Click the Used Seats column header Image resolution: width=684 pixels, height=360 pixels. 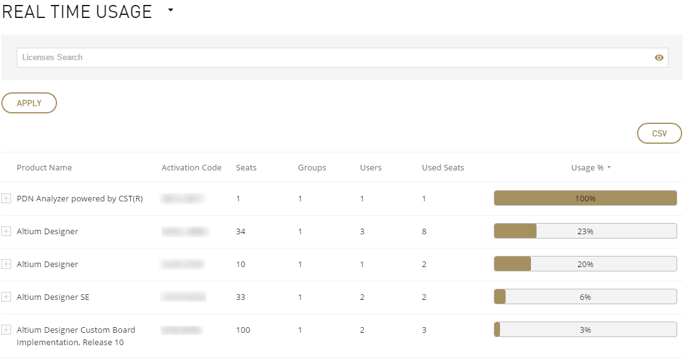click(442, 167)
